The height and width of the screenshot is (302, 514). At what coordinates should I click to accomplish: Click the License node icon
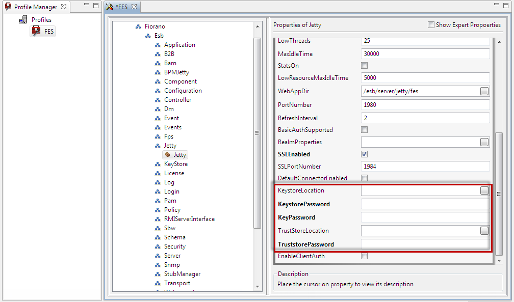158,173
